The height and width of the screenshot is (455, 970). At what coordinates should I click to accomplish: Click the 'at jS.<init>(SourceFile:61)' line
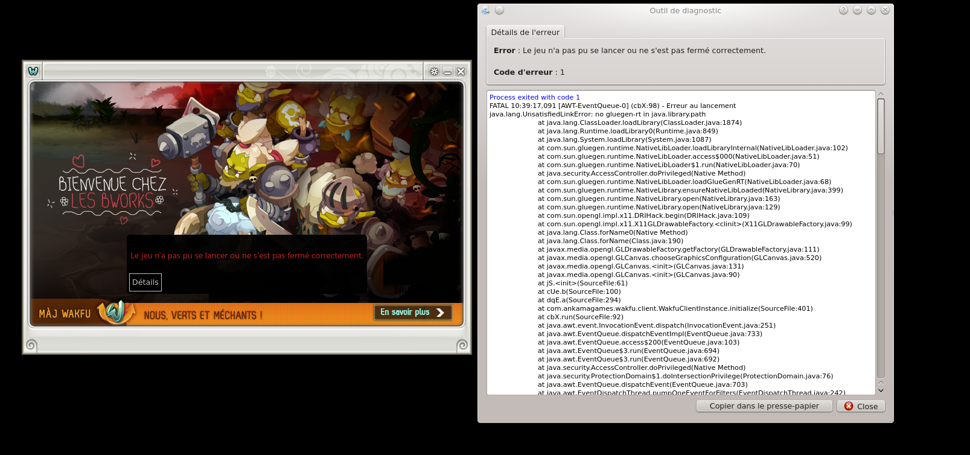[x=583, y=283]
